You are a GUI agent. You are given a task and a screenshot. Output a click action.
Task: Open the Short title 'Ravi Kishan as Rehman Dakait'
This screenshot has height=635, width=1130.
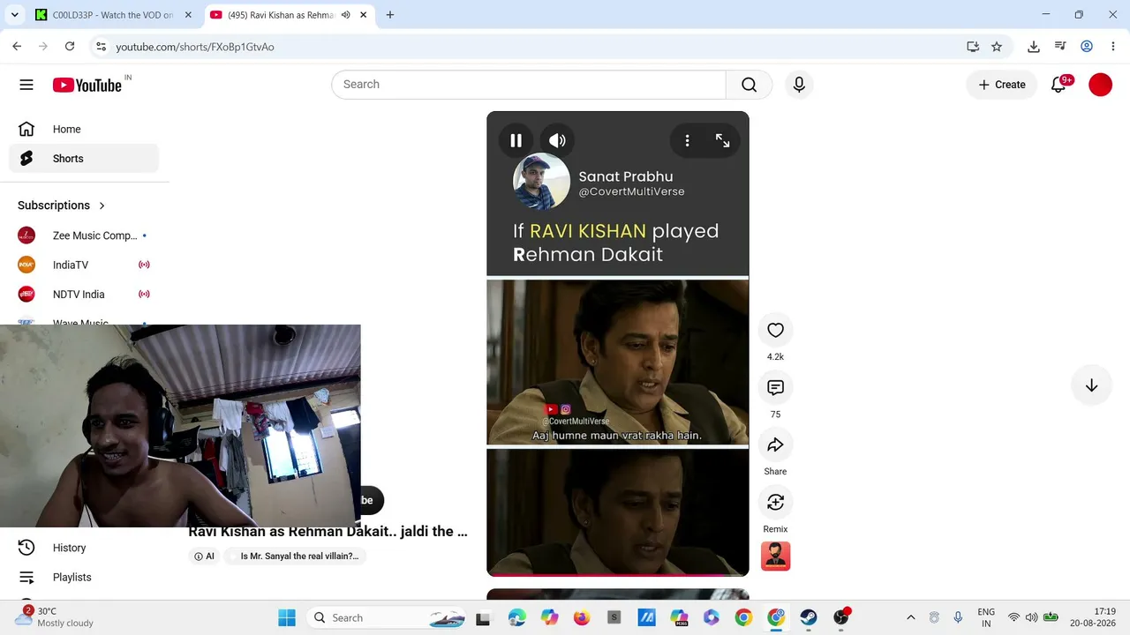pos(328,531)
